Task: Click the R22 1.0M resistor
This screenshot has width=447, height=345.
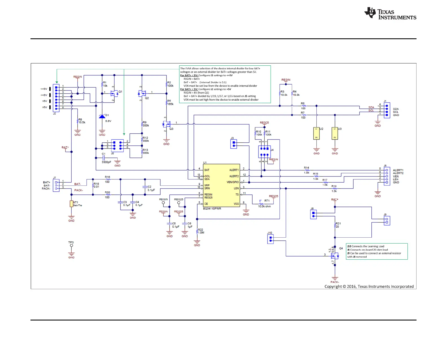Action: point(197,231)
